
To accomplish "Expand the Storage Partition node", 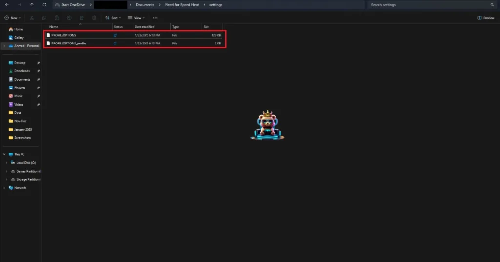I will [6, 179].
